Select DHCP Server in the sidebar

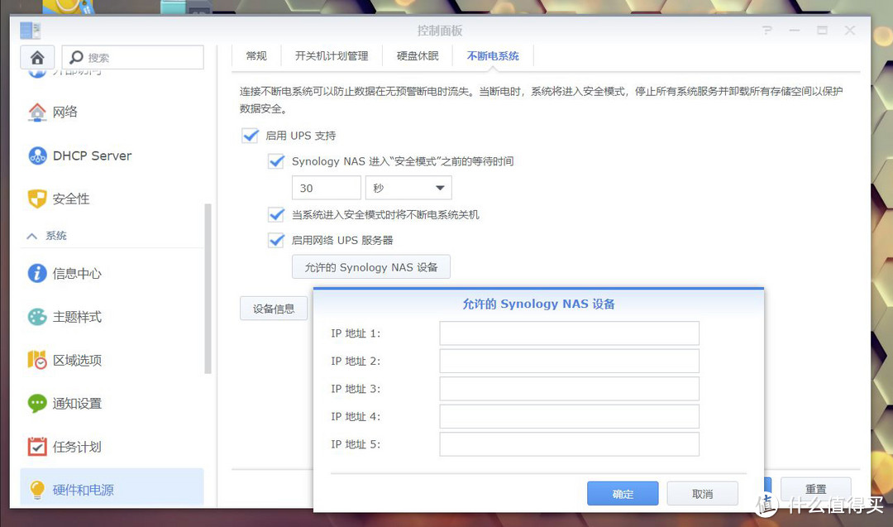(112, 156)
